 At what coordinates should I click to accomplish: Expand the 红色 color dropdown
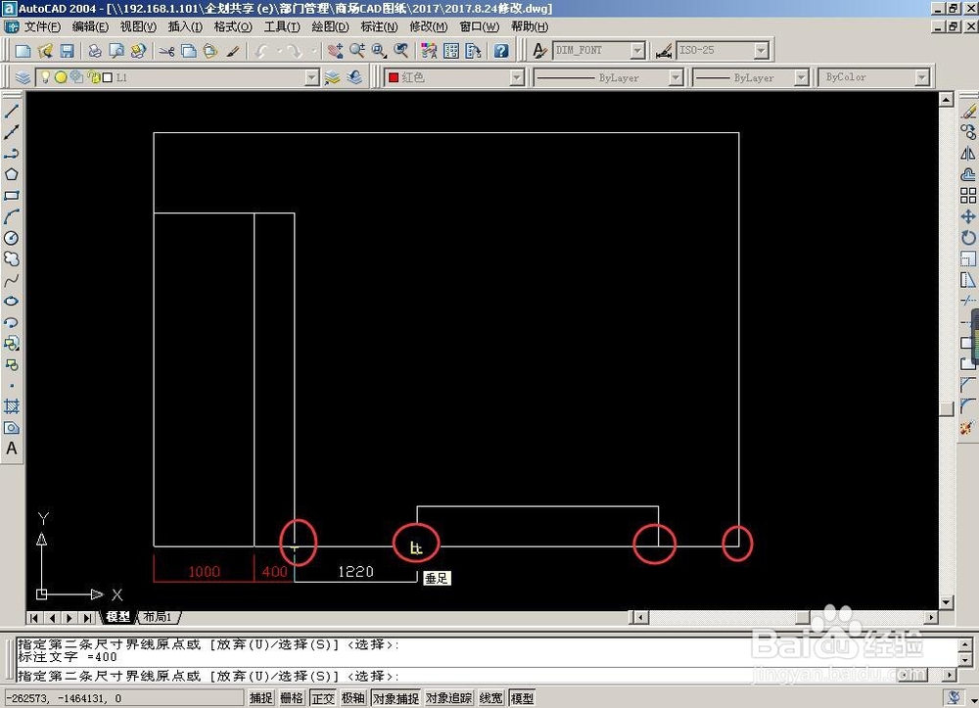point(516,77)
